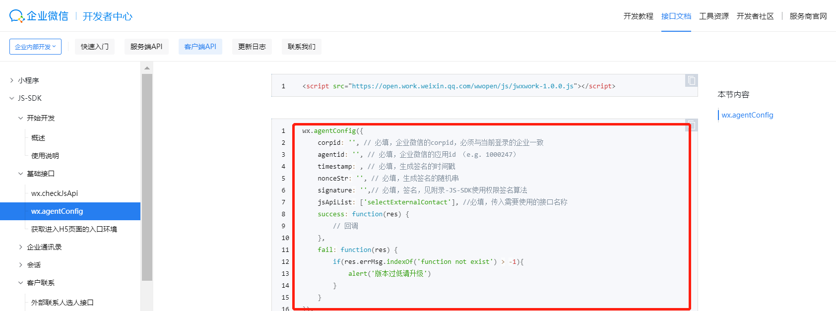
Task: Switch to 快速入门 tab
Action: coord(95,47)
